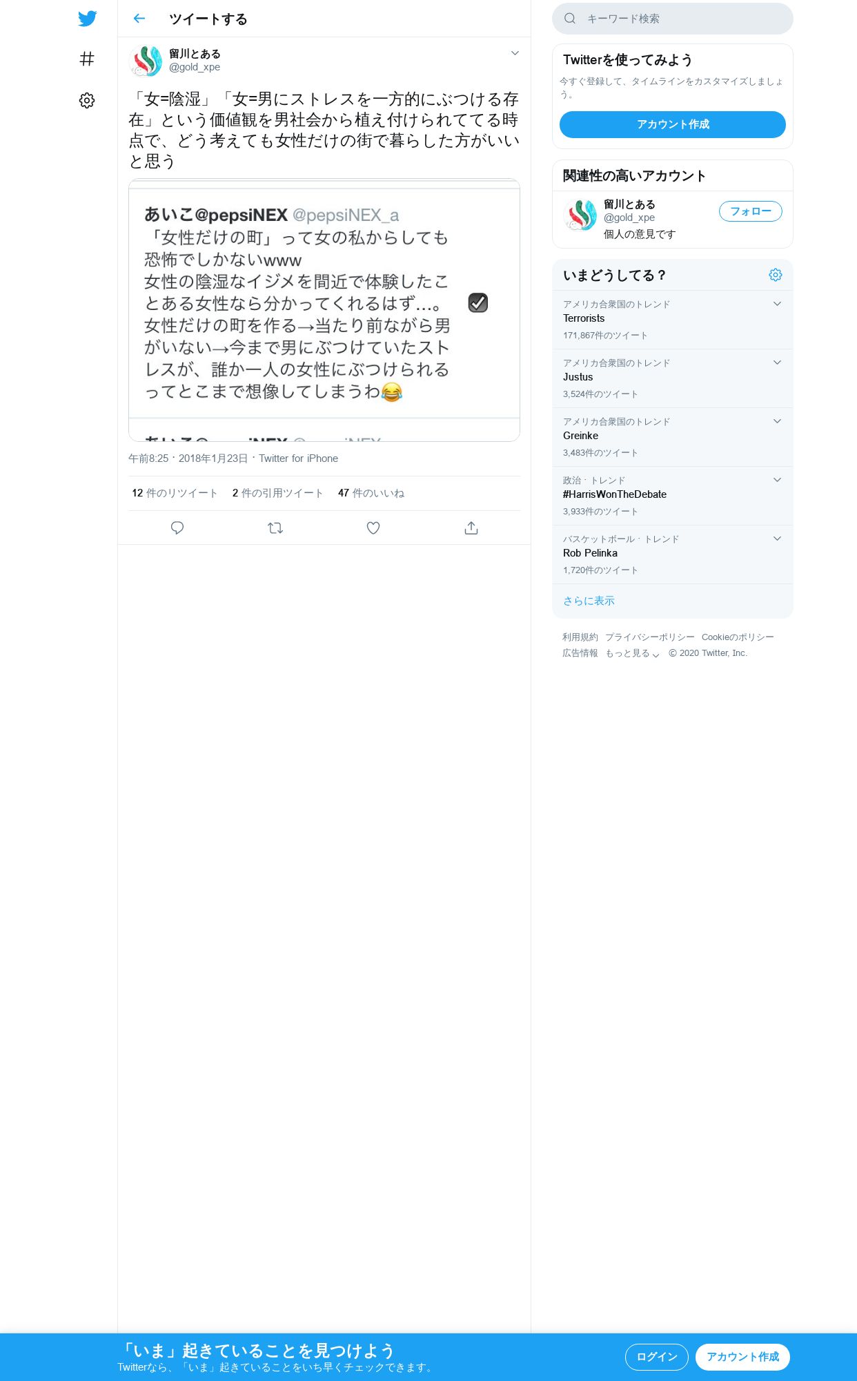Screen dimensions: 857x1381
Task: Open trends settings gear icon
Action: point(776,275)
